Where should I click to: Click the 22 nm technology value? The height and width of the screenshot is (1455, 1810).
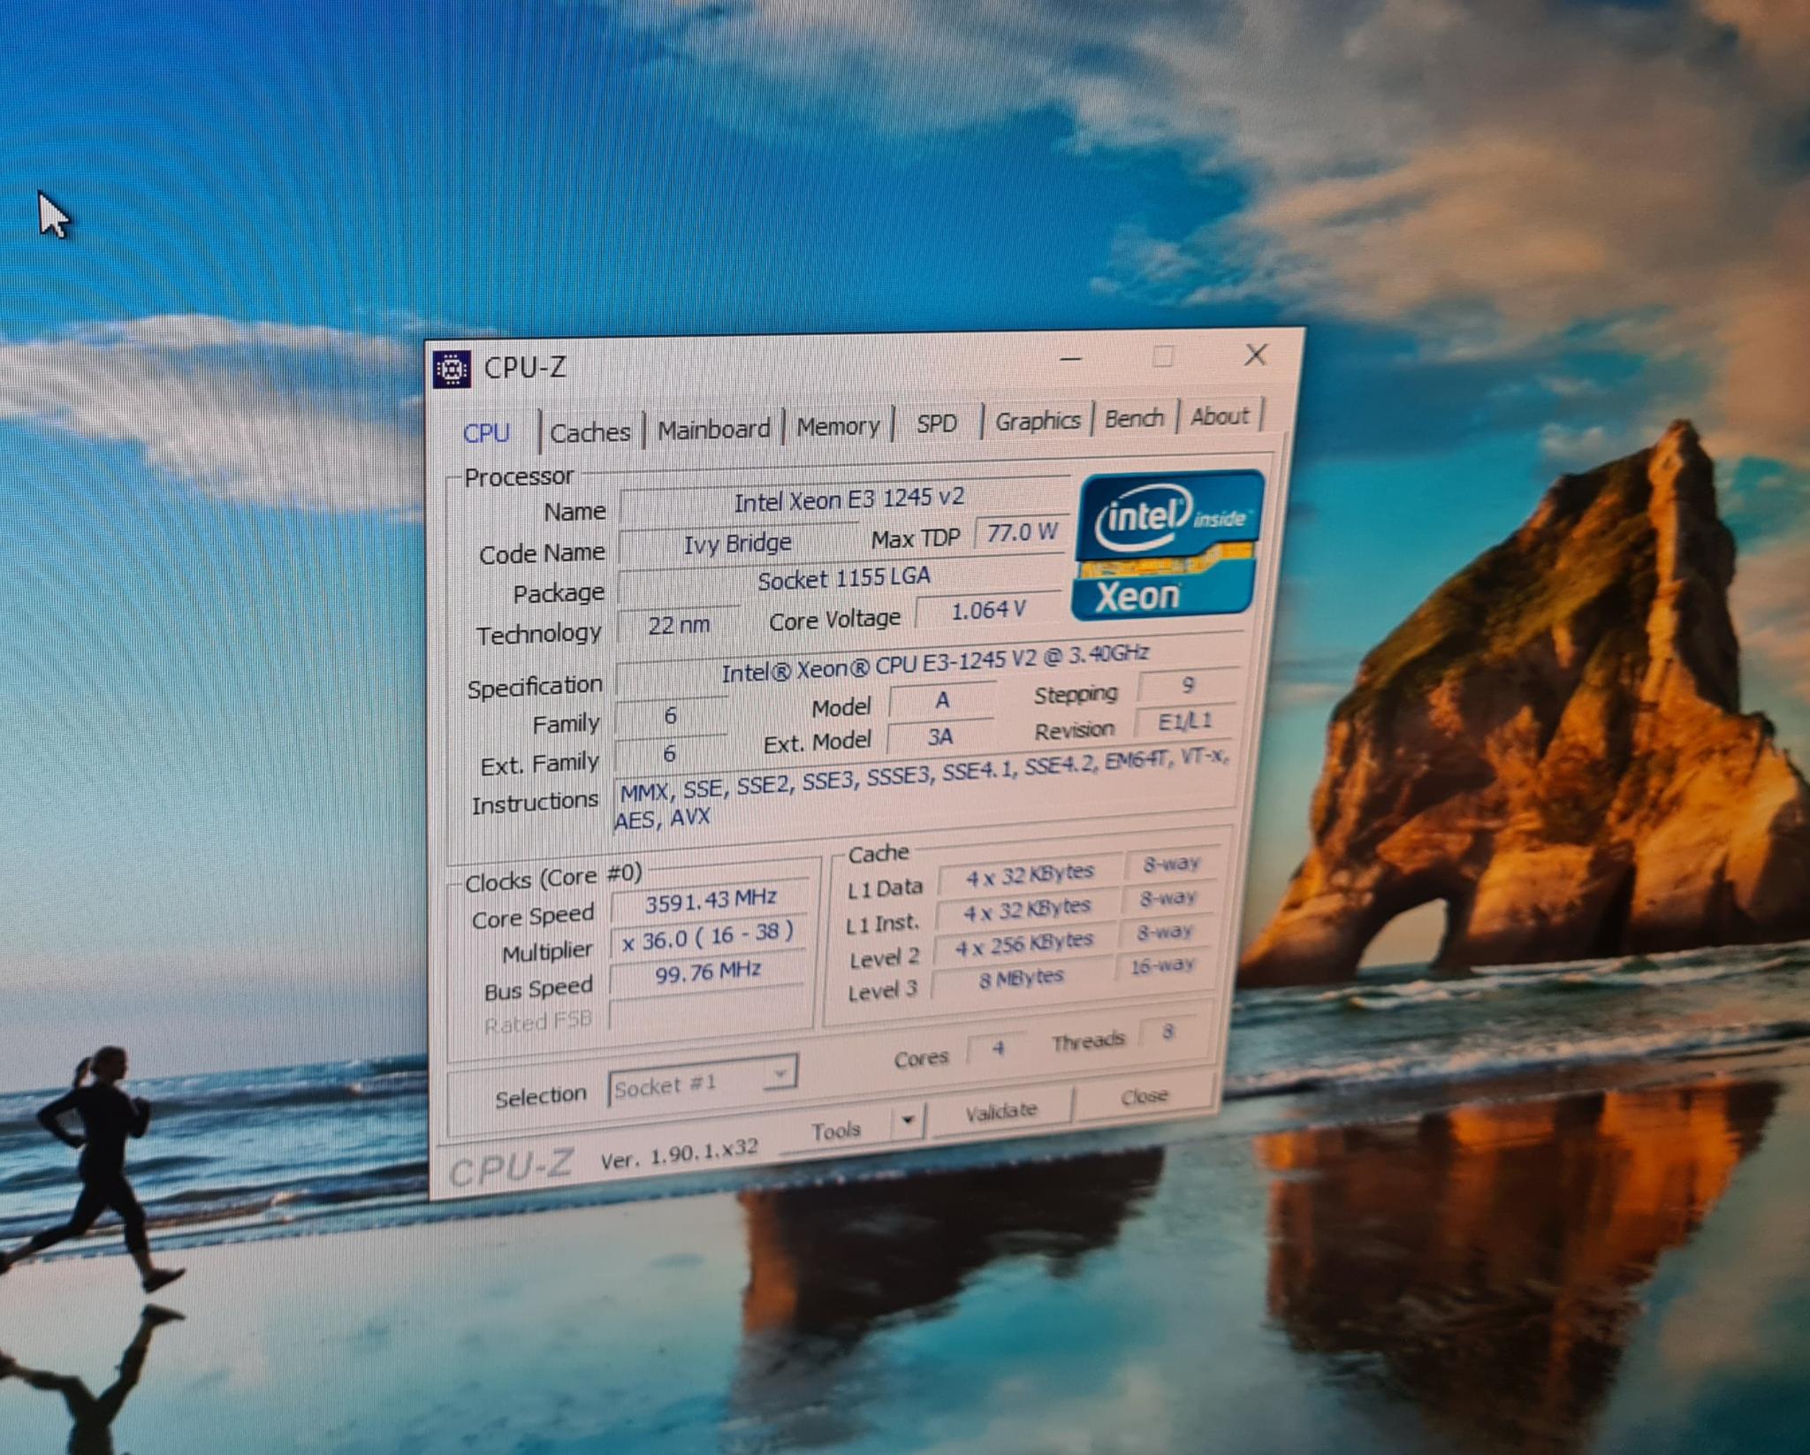[679, 625]
